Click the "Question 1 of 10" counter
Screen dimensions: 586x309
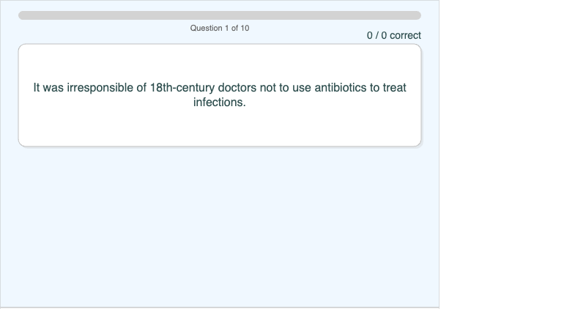tap(219, 28)
